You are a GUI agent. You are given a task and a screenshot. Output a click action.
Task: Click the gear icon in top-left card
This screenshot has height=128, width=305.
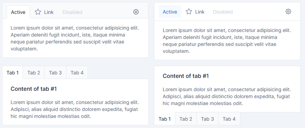point(136,12)
